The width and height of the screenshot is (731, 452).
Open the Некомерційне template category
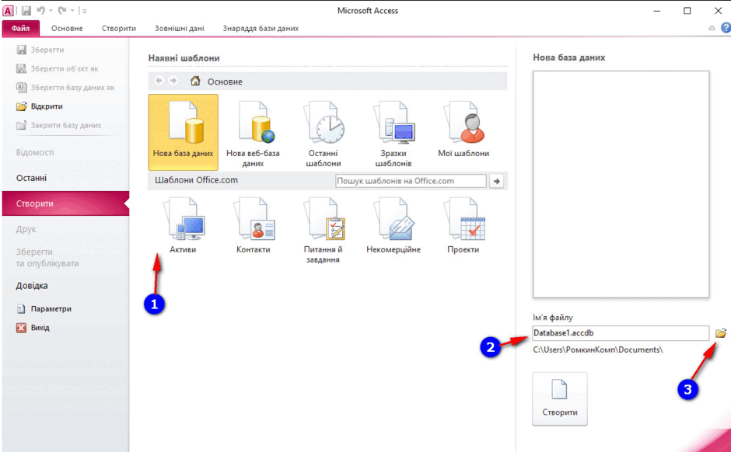point(393,225)
